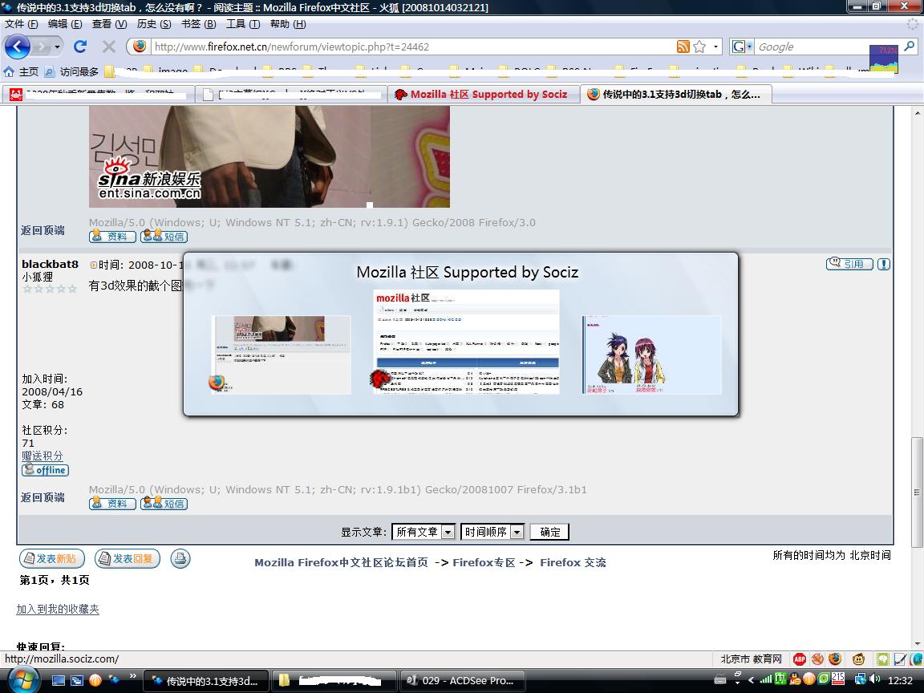Viewport: 924px width, 693px height.
Task: Click the 主页 home bookmark button
Action: (21, 71)
